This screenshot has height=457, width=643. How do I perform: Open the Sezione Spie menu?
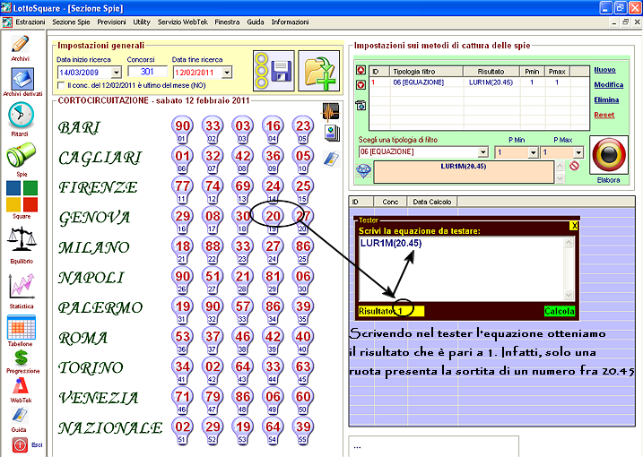[71, 22]
